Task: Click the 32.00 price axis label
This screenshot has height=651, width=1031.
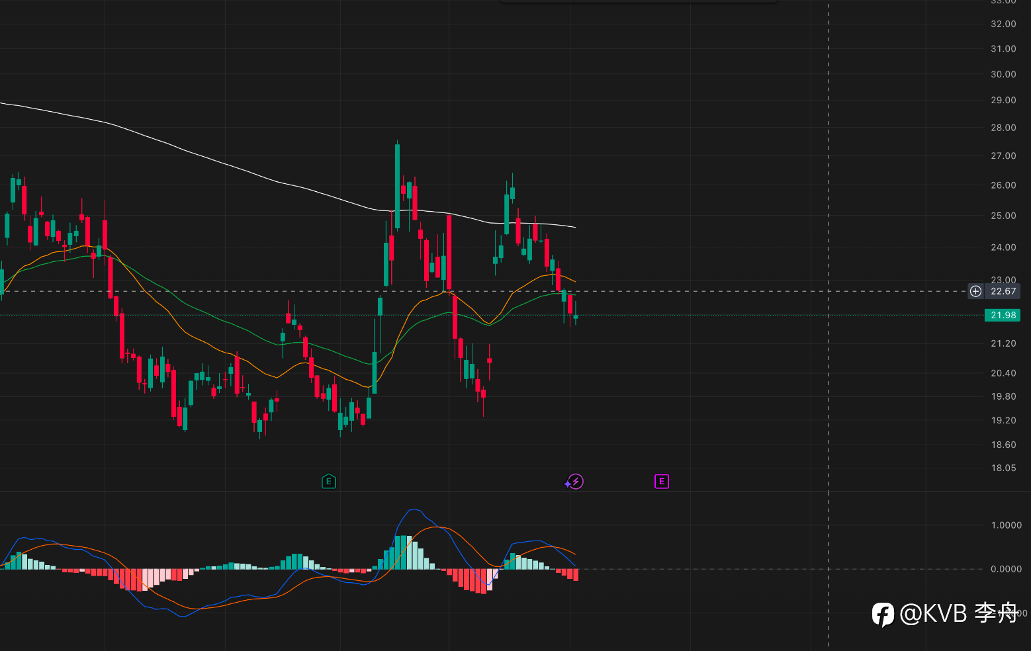Action: [1003, 24]
